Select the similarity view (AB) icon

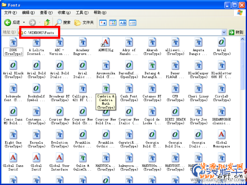pos(123,23)
